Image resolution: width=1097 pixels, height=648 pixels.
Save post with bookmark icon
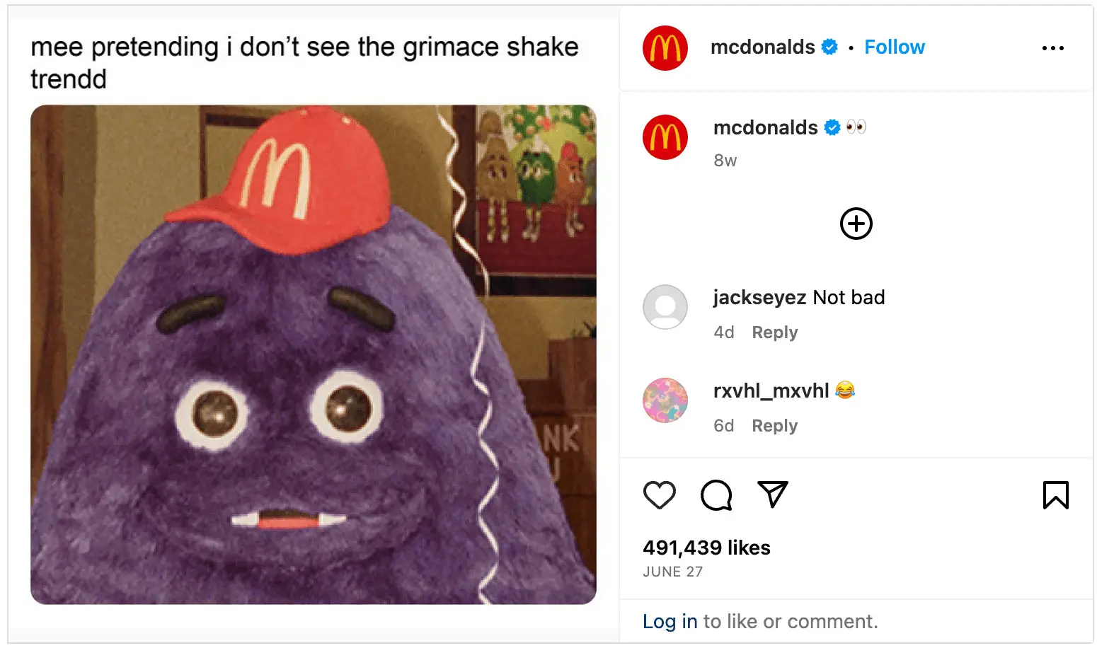click(1055, 494)
